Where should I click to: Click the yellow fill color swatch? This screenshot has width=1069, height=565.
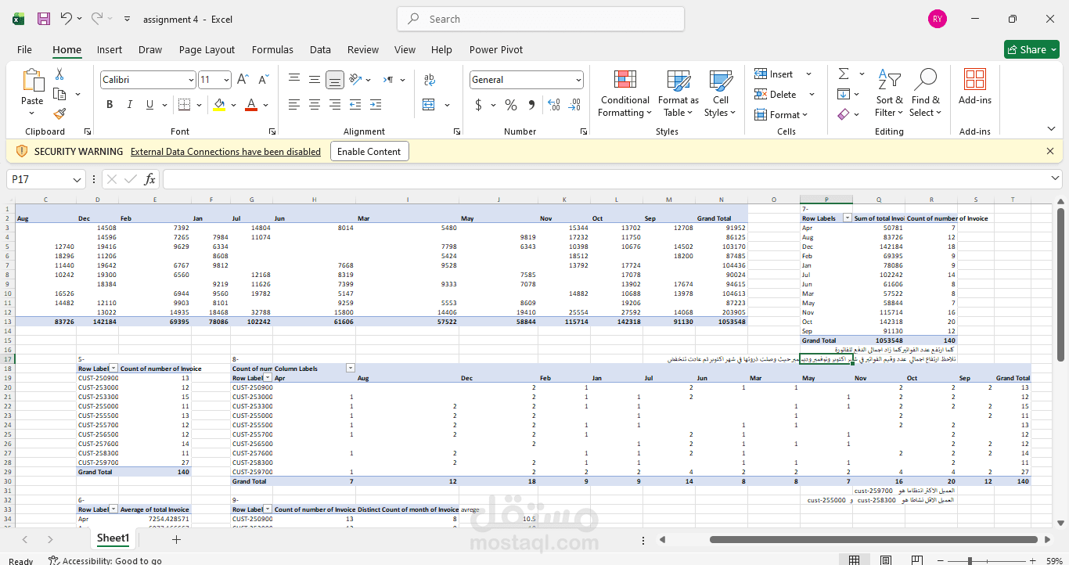coord(219,105)
